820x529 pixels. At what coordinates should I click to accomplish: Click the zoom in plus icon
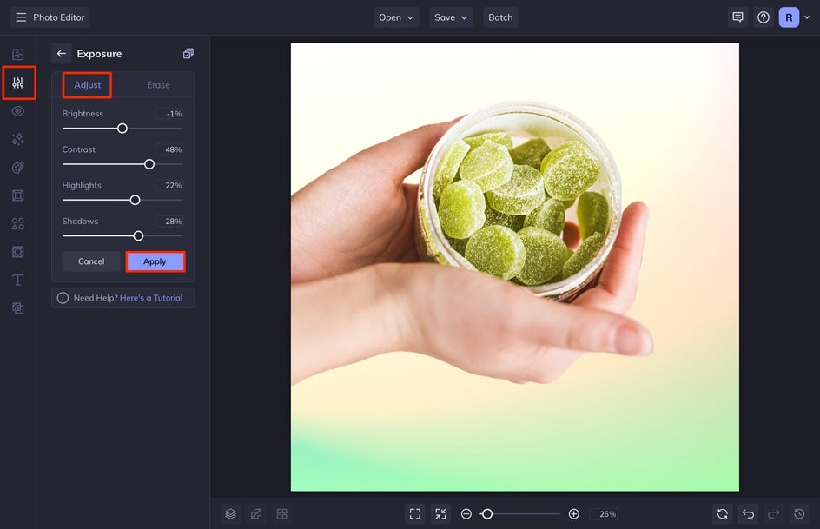(573, 514)
